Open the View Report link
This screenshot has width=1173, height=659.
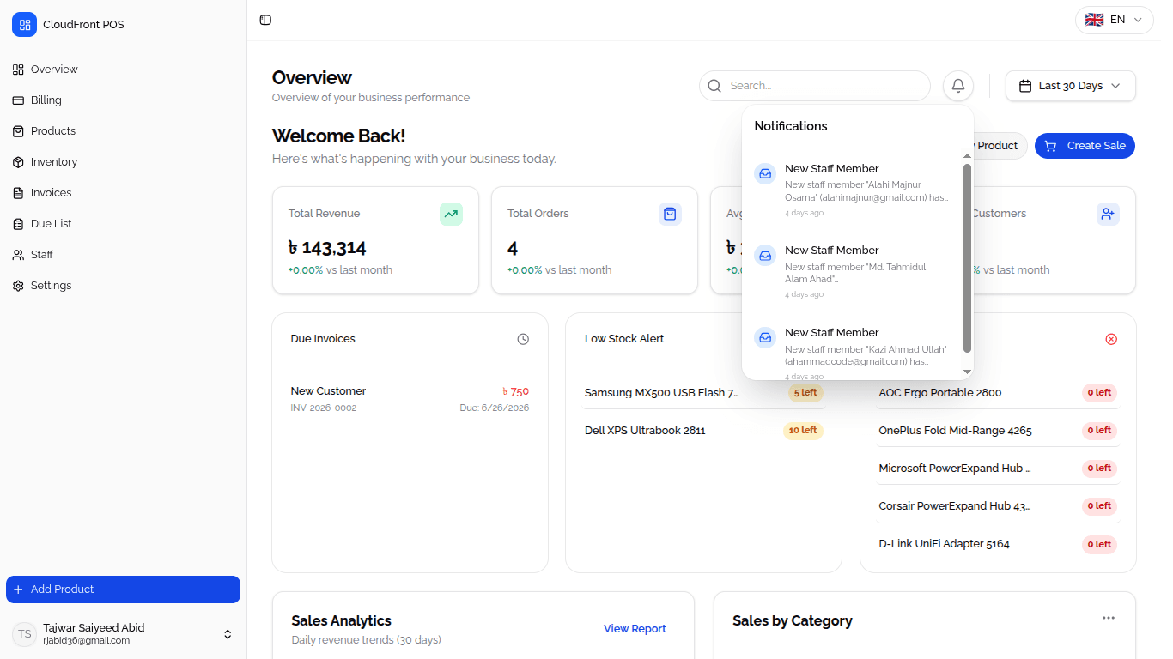pos(635,629)
